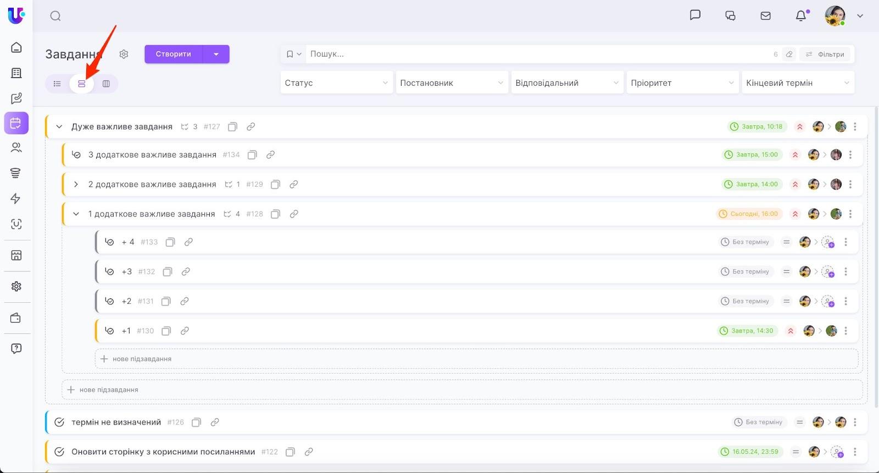Image resolution: width=879 pixels, height=473 pixels.
Task: Collapse the 'Дуже важливе завдання' task
Action: click(x=59, y=127)
